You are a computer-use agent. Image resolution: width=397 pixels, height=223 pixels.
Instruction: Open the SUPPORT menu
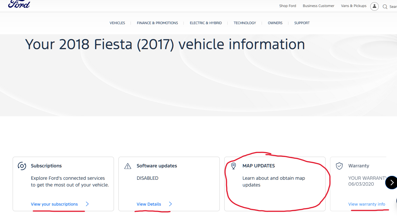[302, 23]
